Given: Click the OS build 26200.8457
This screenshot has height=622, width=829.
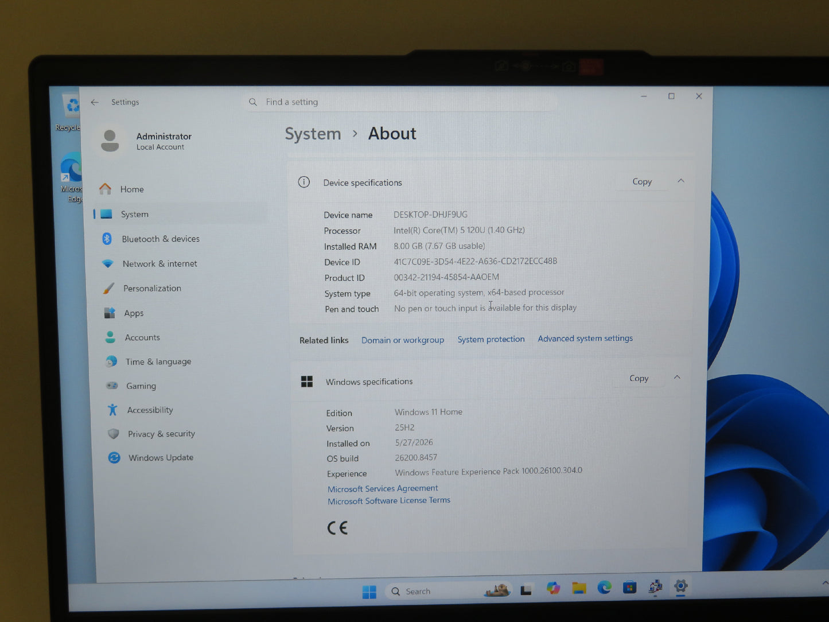Looking at the screenshot, I should [416, 457].
